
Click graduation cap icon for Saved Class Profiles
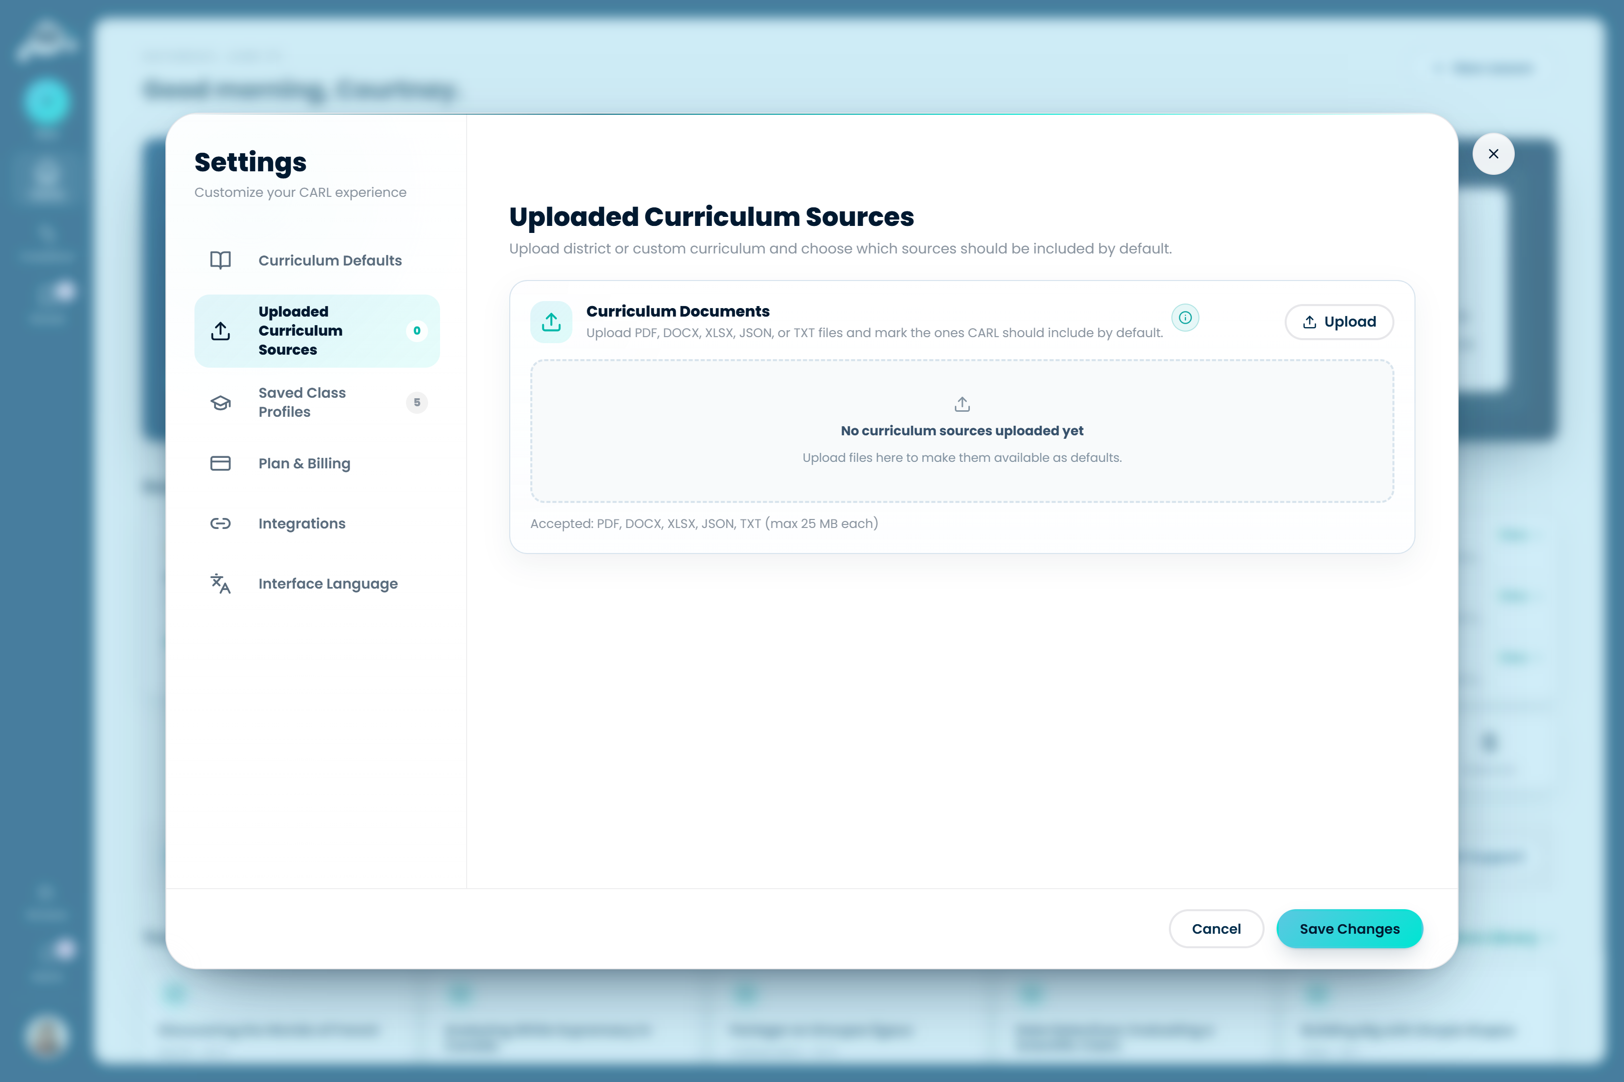220,402
